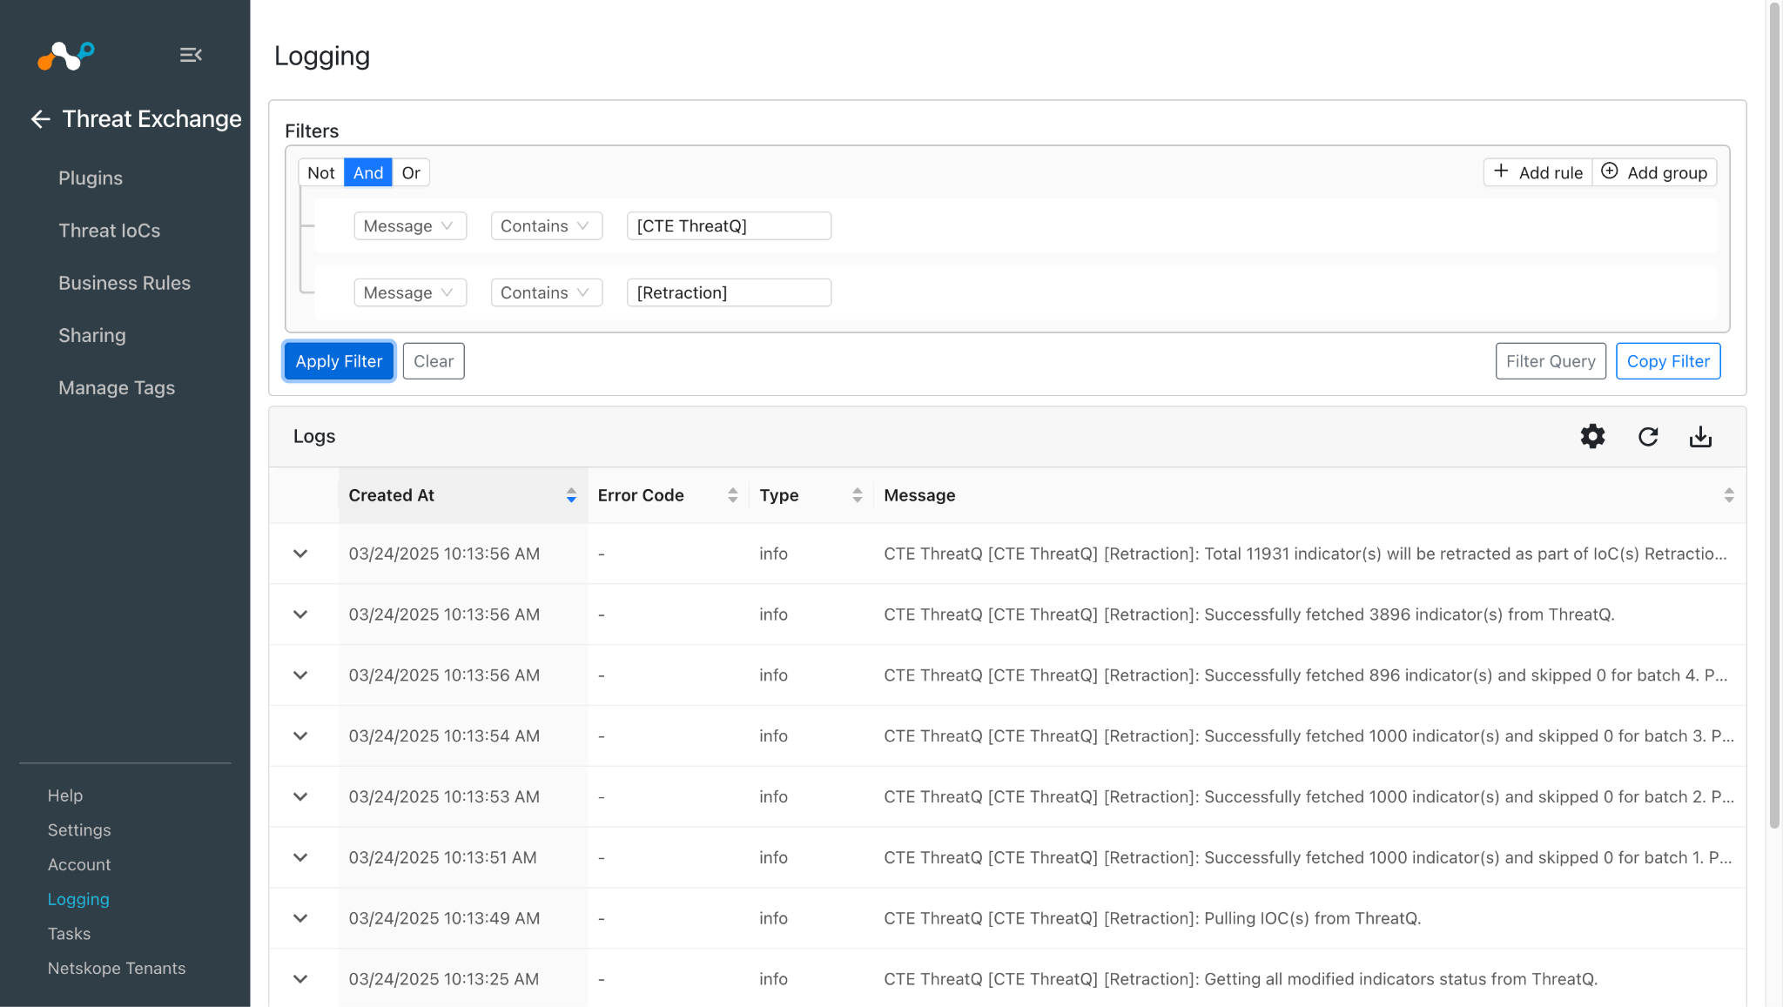Open Logging in the sidebar
This screenshot has width=1783, height=1007.
pyautogui.click(x=78, y=899)
